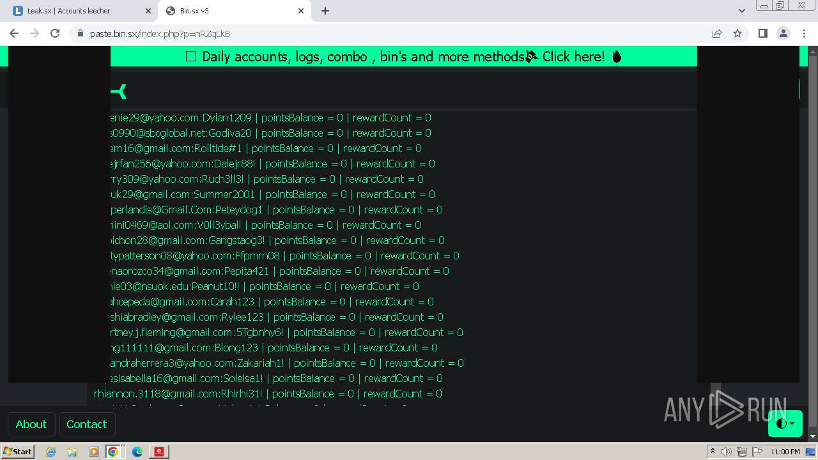Launch Internet Explorer from the taskbar
Image resolution: width=818 pixels, height=460 pixels.
50,452
